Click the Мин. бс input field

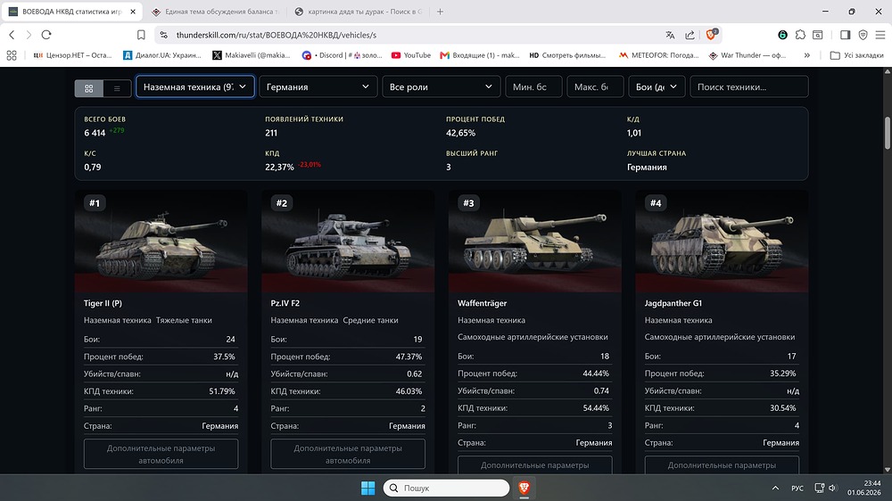pos(533,87)
